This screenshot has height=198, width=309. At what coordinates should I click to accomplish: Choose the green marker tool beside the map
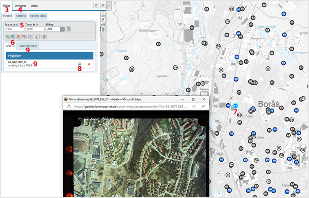pos(103,19)
